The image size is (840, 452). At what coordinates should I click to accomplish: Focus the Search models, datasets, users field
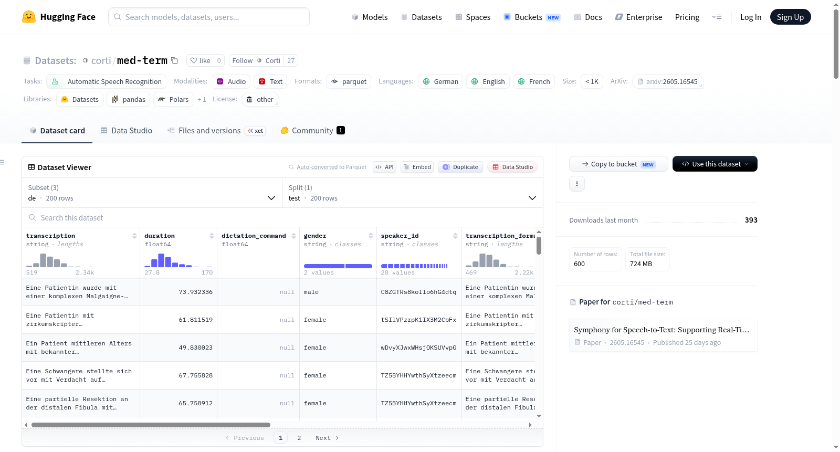[x=209, y=17]
